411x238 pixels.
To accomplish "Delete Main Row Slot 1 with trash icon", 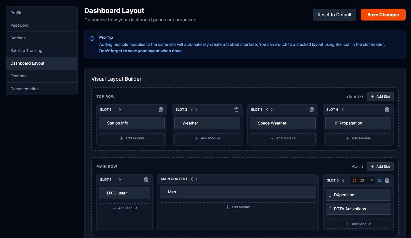I will point(146,180).
